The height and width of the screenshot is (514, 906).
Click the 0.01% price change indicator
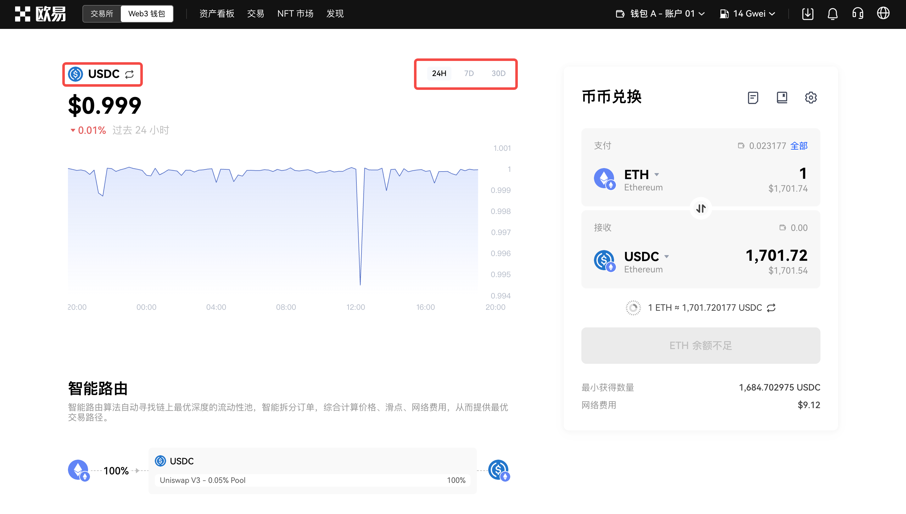[88, 130]
